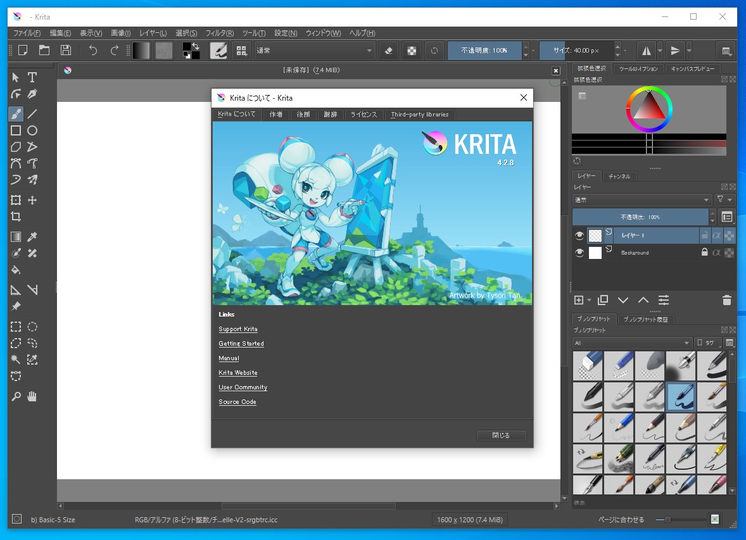This screenshot has width=746, height=540.
Task: Open the タグ dropdown in brush presets
Action: 707,342
